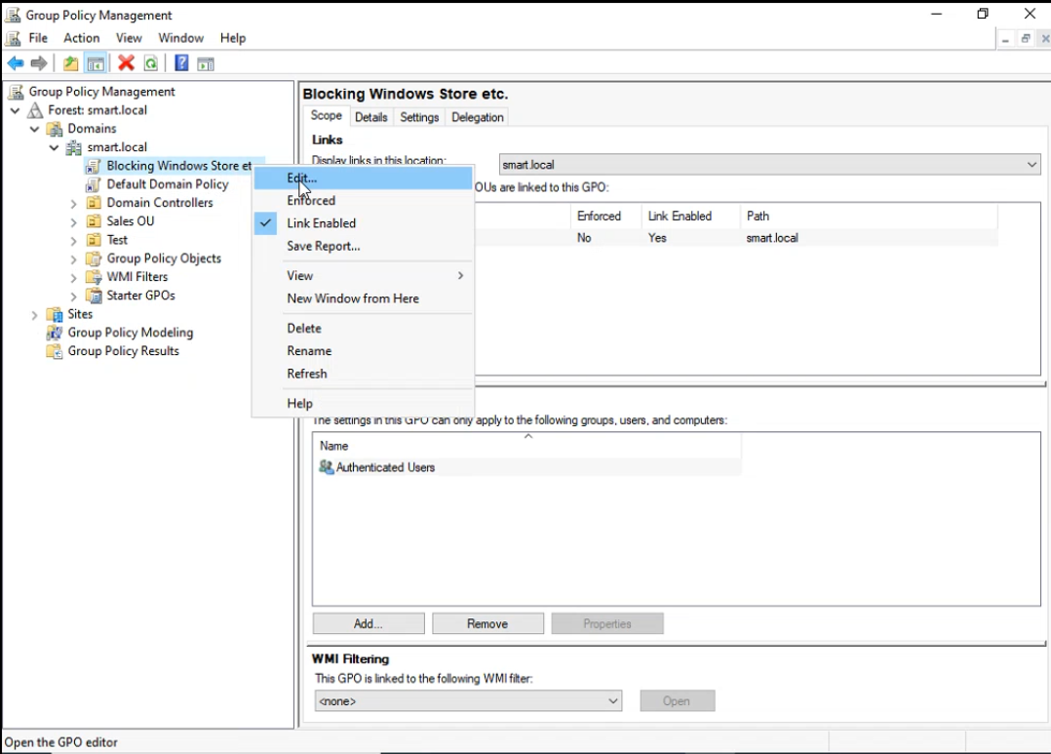Click the Refresh toolbar icon
This screenshot has height=754, width=1051.
click(x=151, y=63)
